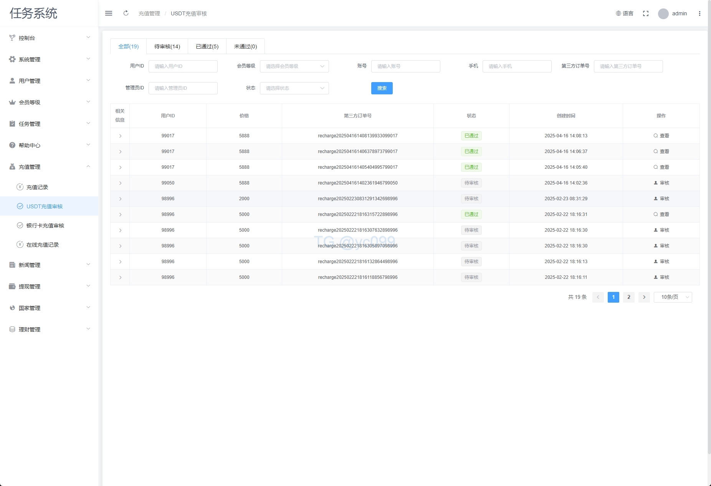Open the 状态 filter dropdown

294,88
